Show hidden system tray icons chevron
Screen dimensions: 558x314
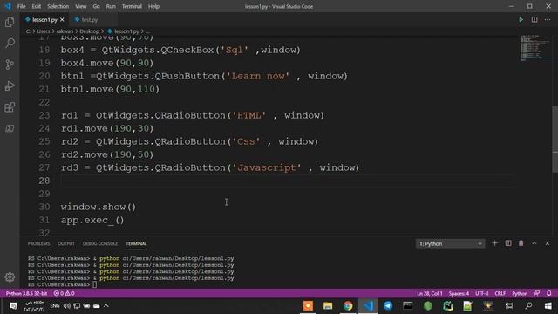coord(106,306)
